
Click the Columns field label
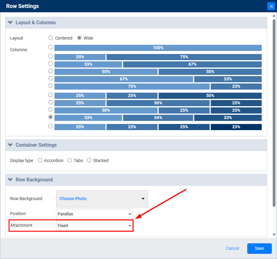coord(19,50)
